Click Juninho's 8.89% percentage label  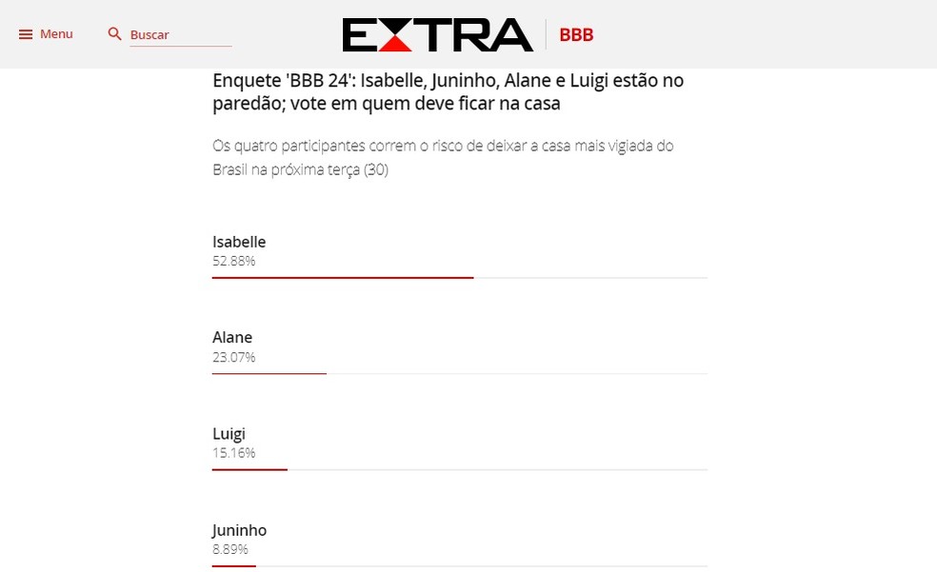click(229, 549)
